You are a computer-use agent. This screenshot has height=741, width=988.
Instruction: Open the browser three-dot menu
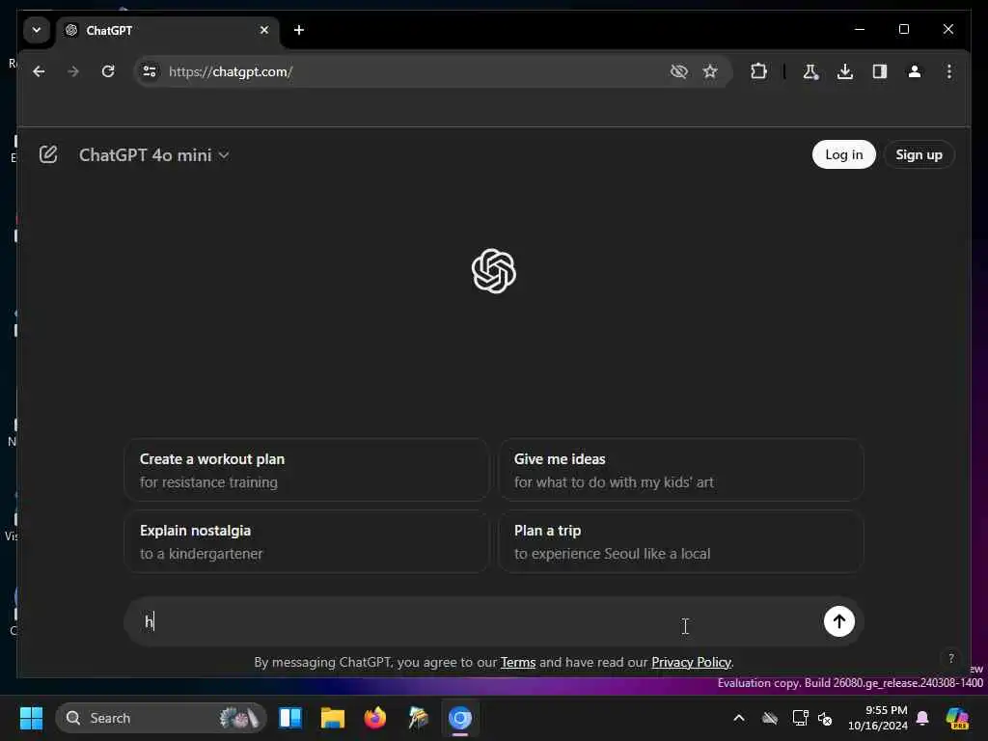click(949, 71)
